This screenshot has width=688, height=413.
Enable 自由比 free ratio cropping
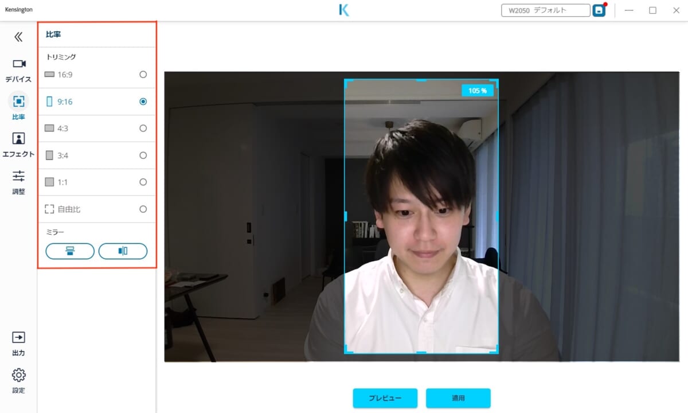coord(143,209)
